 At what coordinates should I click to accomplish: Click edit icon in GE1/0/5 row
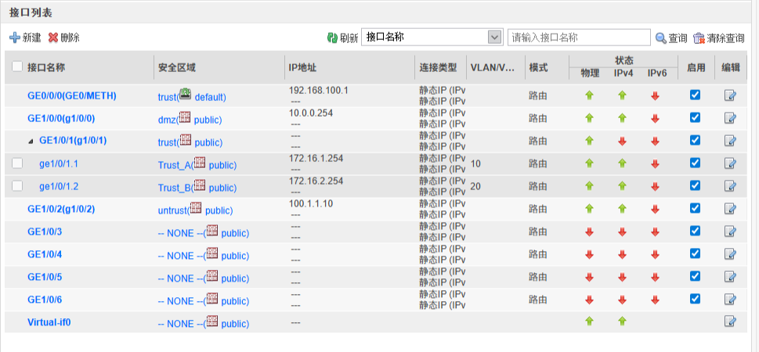coord(730,277)
